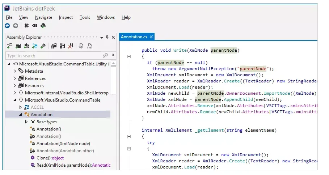Collapse the Microsoft.VisualStudio.CommandTable.Utility assembly node
This screenshot has height=175, width=329.
pos(9,64)
